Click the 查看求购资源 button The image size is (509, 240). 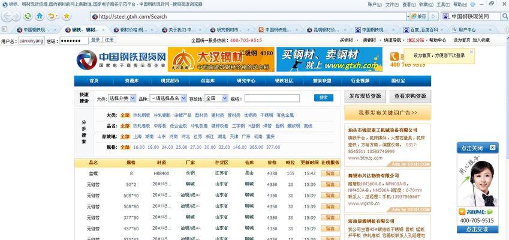point(410,96)
